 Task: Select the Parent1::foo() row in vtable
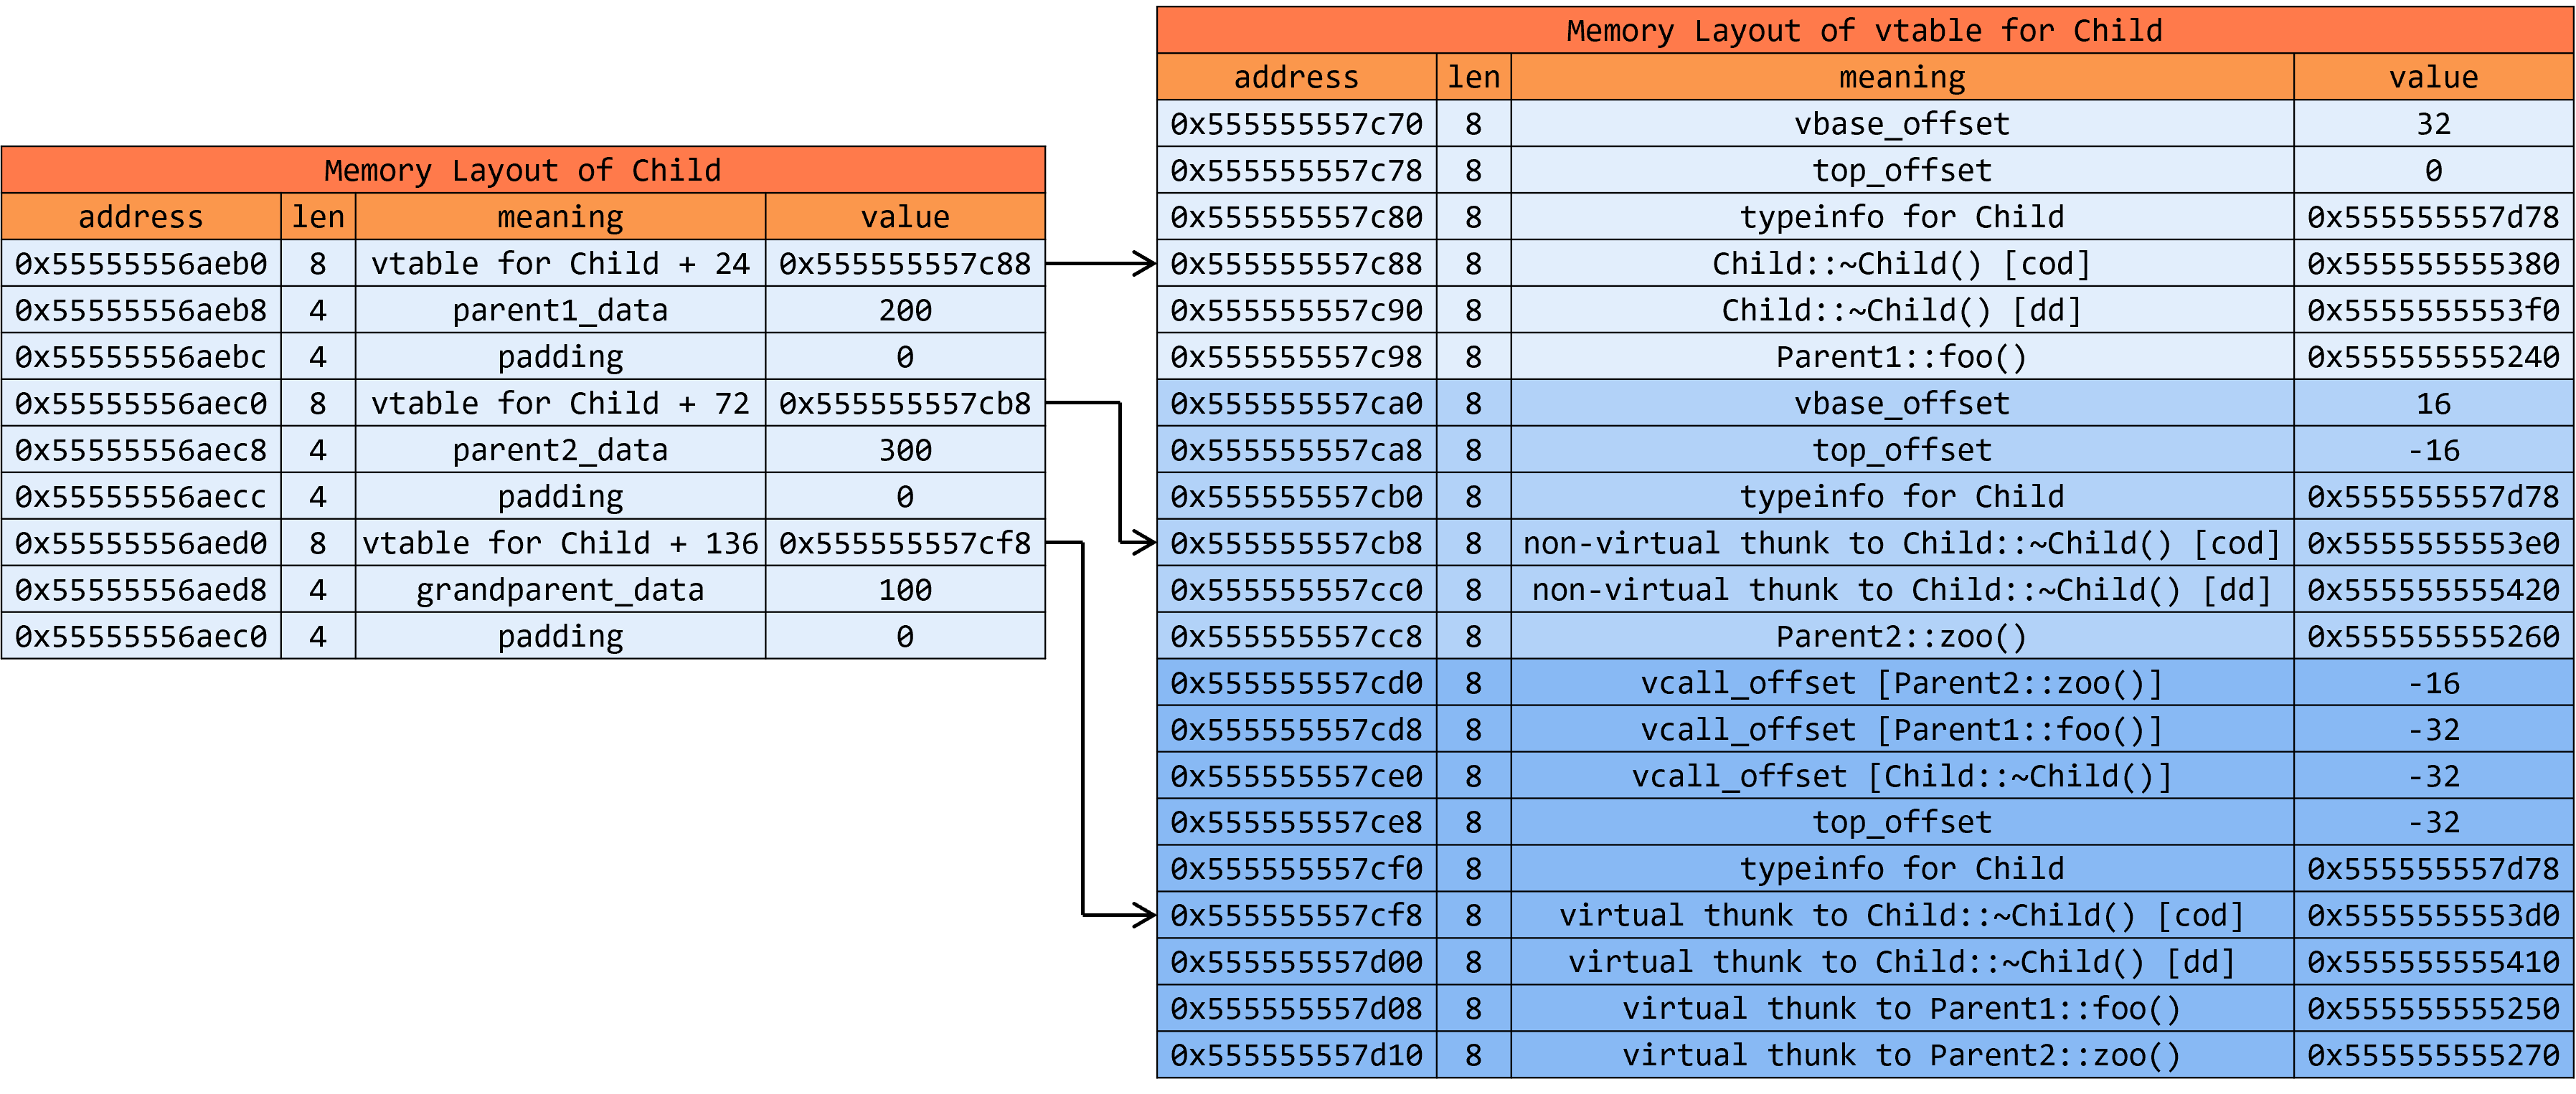click(1901, 357)
